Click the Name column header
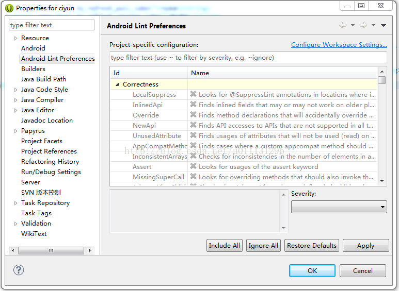This screenshot has height=291, width=399. point(282,73)
